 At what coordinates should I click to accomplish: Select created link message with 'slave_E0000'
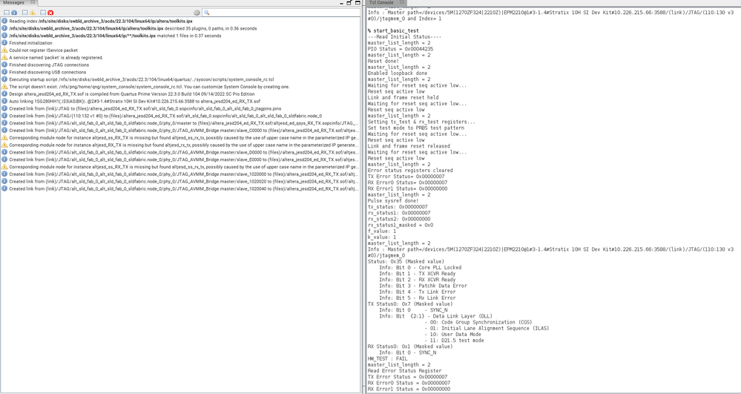click(184, 160)
